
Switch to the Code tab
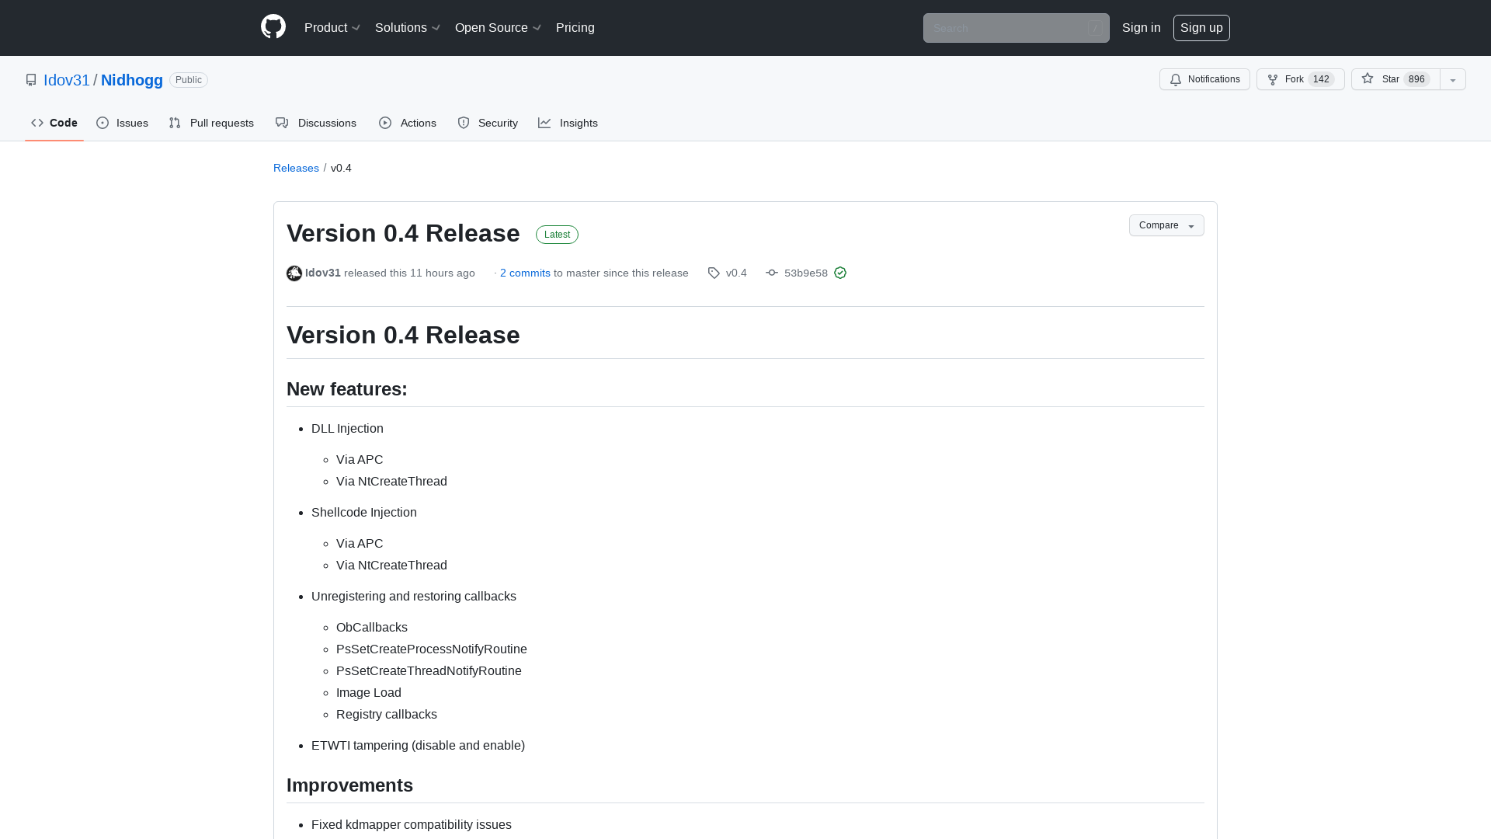pyautogui.click(x=54, y=123)
